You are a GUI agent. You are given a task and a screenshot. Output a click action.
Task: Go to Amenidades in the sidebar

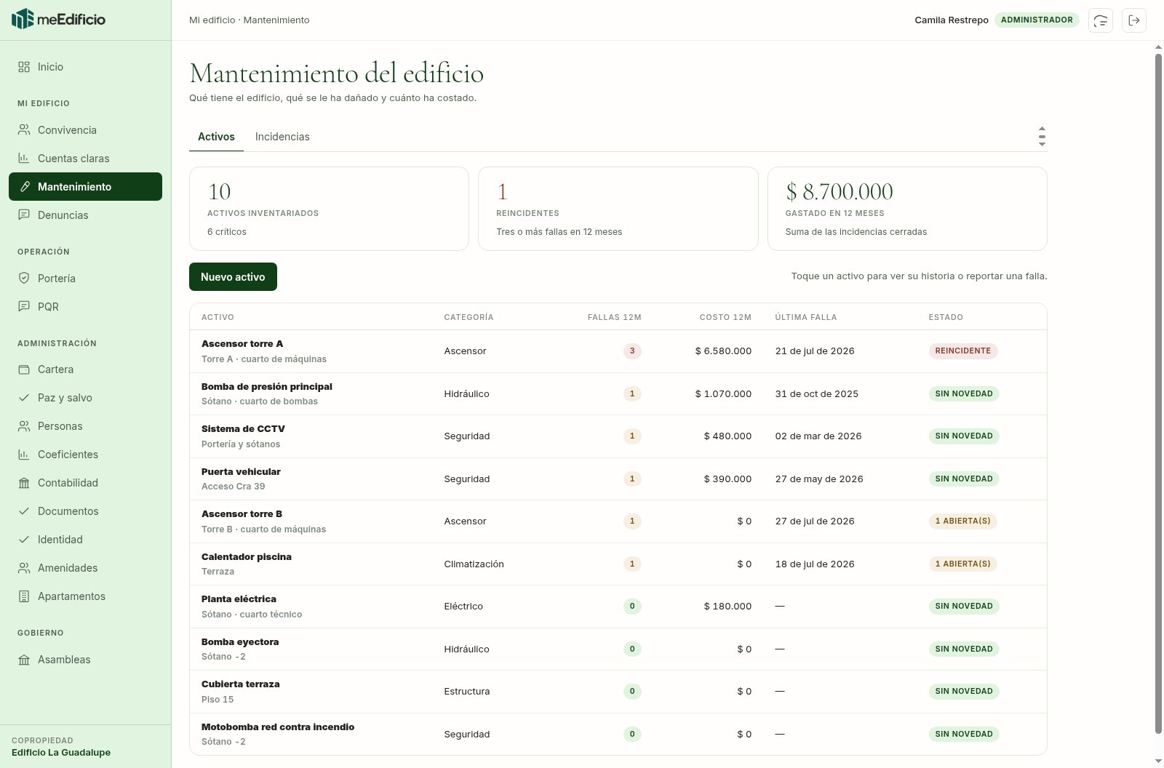pos(85,568)
